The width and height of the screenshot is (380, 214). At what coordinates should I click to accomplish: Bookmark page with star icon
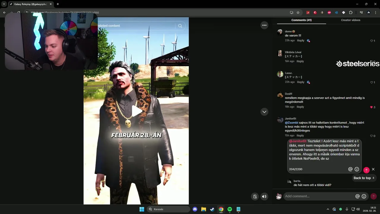coord(298,12)
